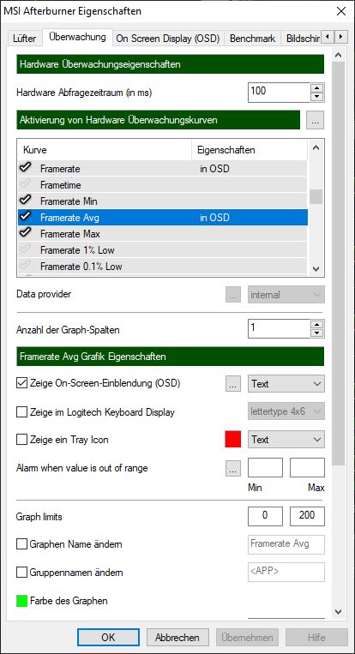Click the alarm Max value field
355x654 pixels.
(x=307, y=467)
